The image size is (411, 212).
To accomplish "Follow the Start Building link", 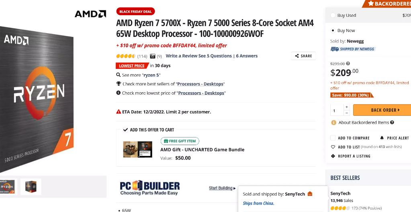I will pyautogui.click(x=222, y=188).
